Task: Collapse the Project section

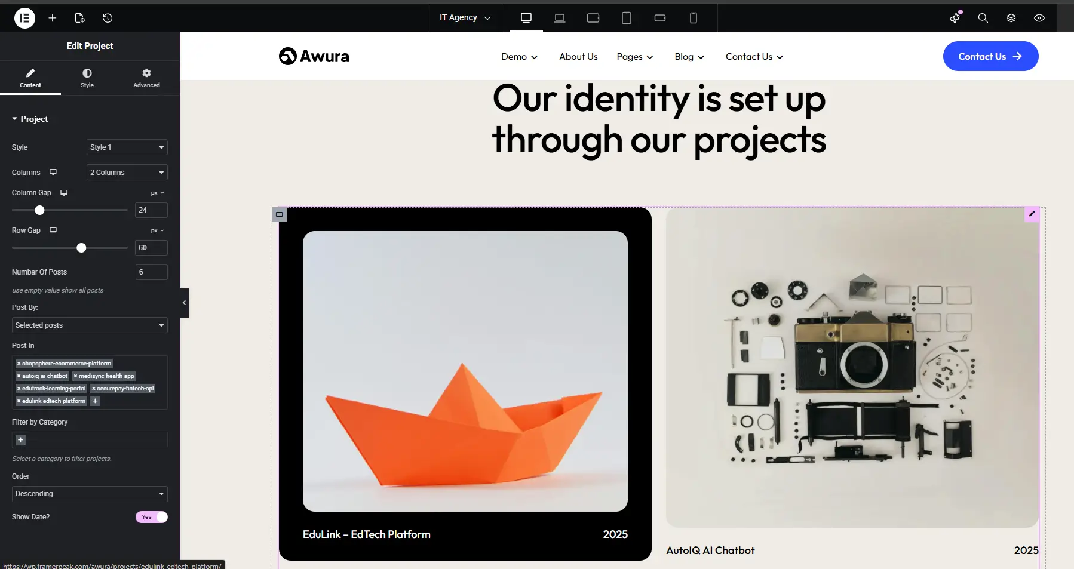Action: pos(30,119)
